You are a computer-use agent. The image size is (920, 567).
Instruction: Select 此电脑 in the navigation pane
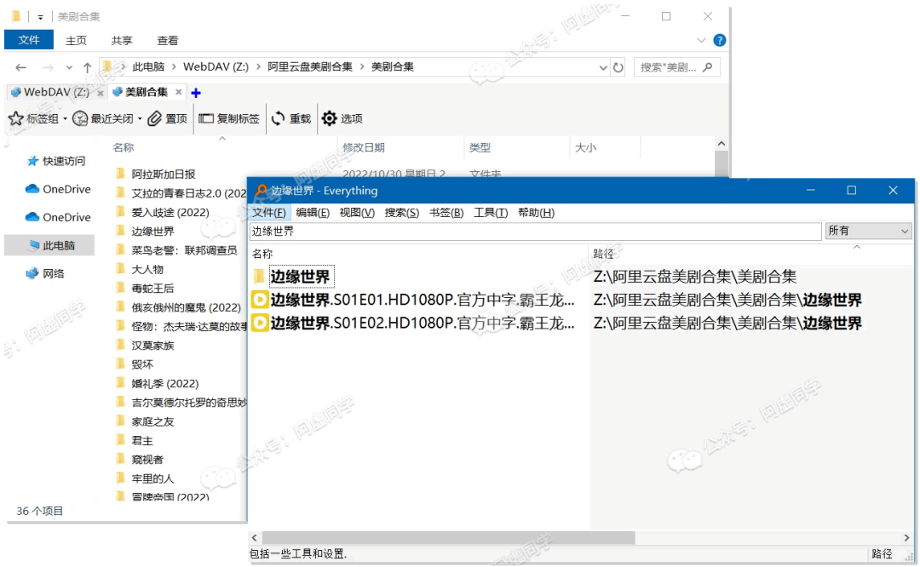[49, 245]
